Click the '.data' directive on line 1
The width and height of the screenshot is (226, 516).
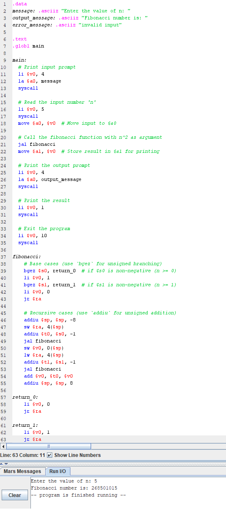point(19,4)
